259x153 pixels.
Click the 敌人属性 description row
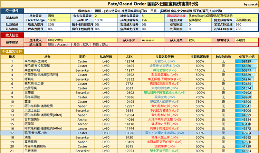[141, 44]
